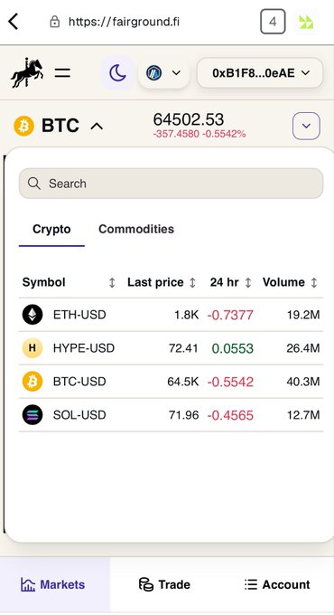334x615 pixels.
Task: Click the Fairground horse logo
Action: click(x=26, y=72)
